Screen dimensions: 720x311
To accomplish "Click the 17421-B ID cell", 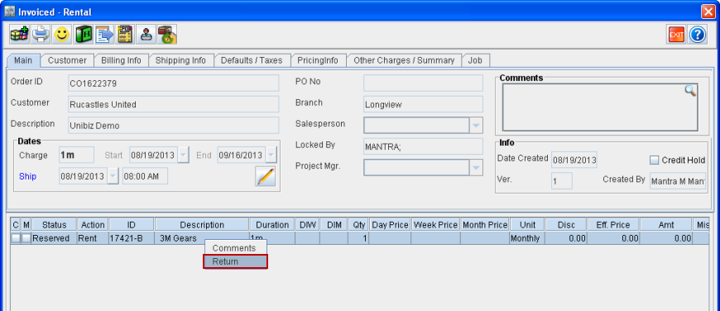I will [x=132, y=238].
